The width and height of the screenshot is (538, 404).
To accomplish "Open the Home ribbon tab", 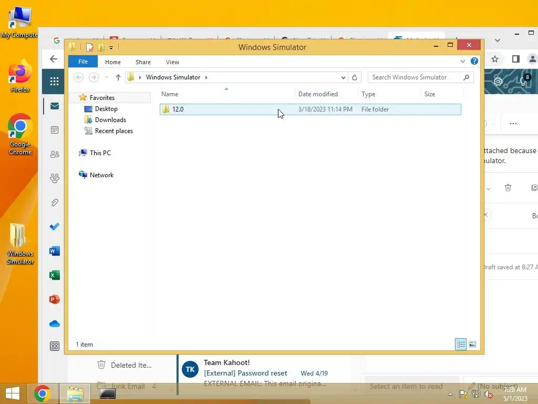I will [113, 62].
